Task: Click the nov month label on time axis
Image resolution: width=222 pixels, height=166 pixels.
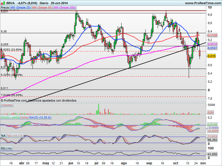Action: pyautogui.click(x=203, y=163)
